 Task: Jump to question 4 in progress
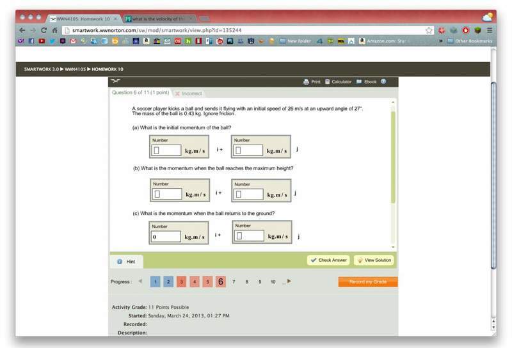coord(195,281)
